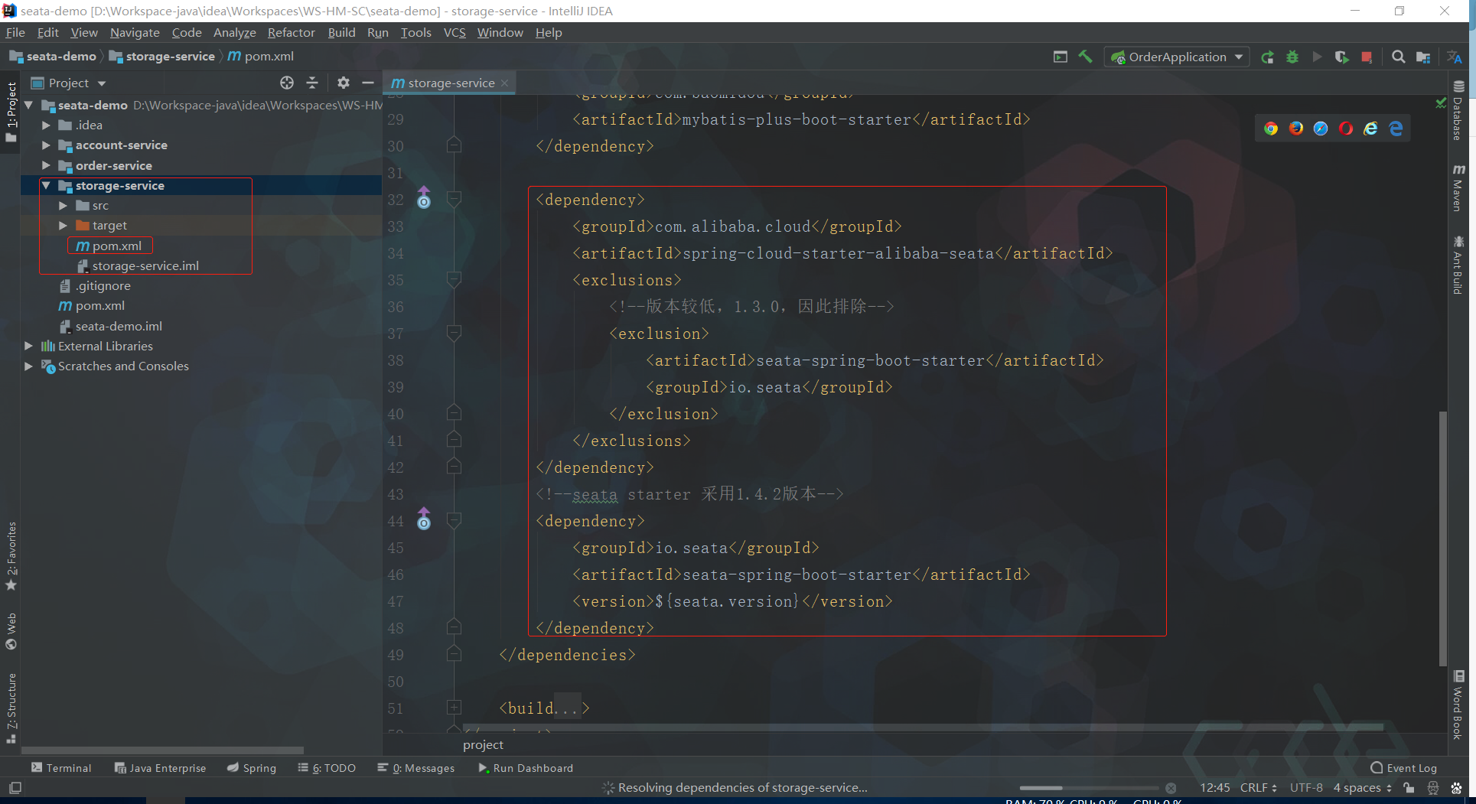1476x804 pixels.
Task: Click the run anything terminal-box icon
Action: point(1060,57)
